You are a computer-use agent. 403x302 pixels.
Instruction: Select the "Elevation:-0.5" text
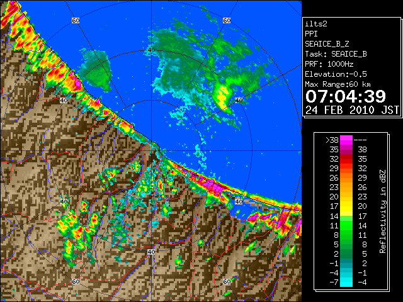coord(336,74)
